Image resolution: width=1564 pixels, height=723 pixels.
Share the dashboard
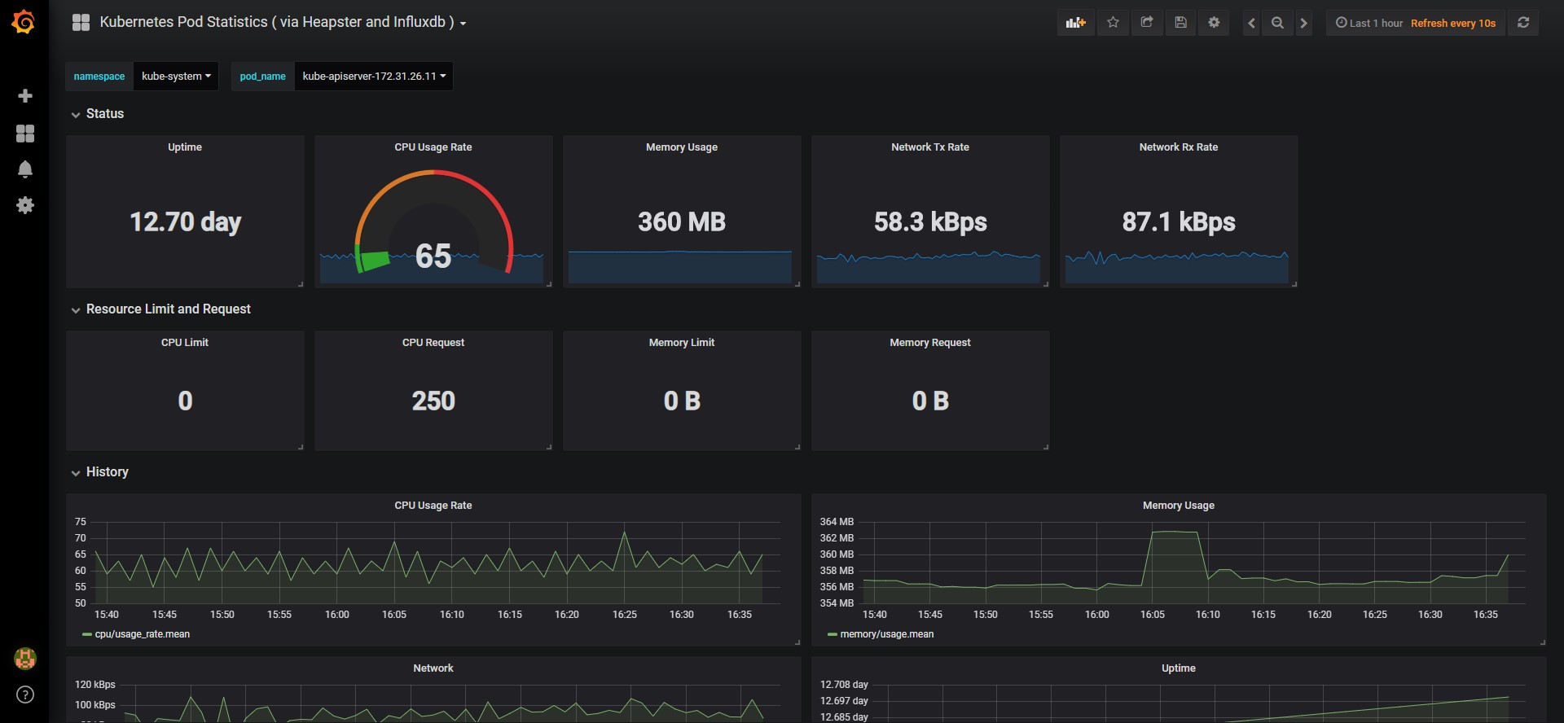click(x=1147, y=23)
